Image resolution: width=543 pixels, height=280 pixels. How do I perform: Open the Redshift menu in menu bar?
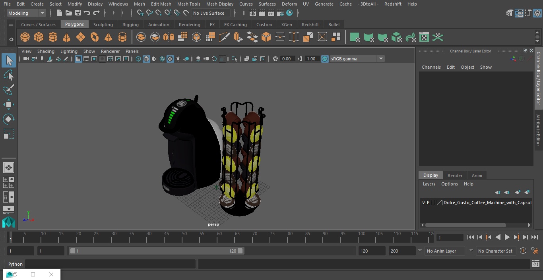click(x=393, y=4)
